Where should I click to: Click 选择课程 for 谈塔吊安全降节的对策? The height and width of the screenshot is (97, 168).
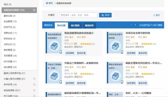tap(131, 53)
